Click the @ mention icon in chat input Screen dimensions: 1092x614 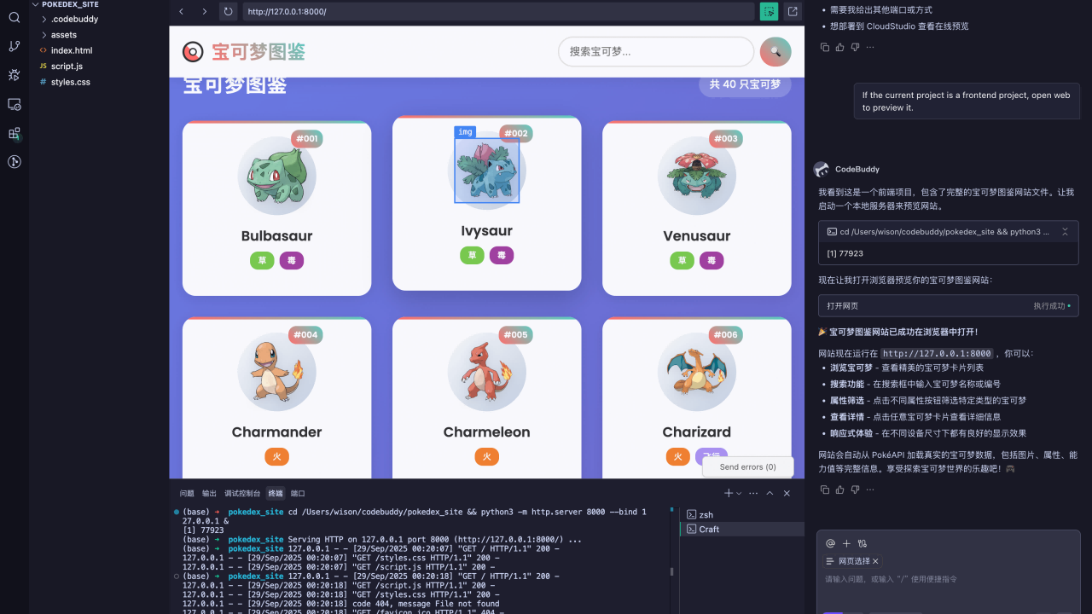(x=830, y=543)
